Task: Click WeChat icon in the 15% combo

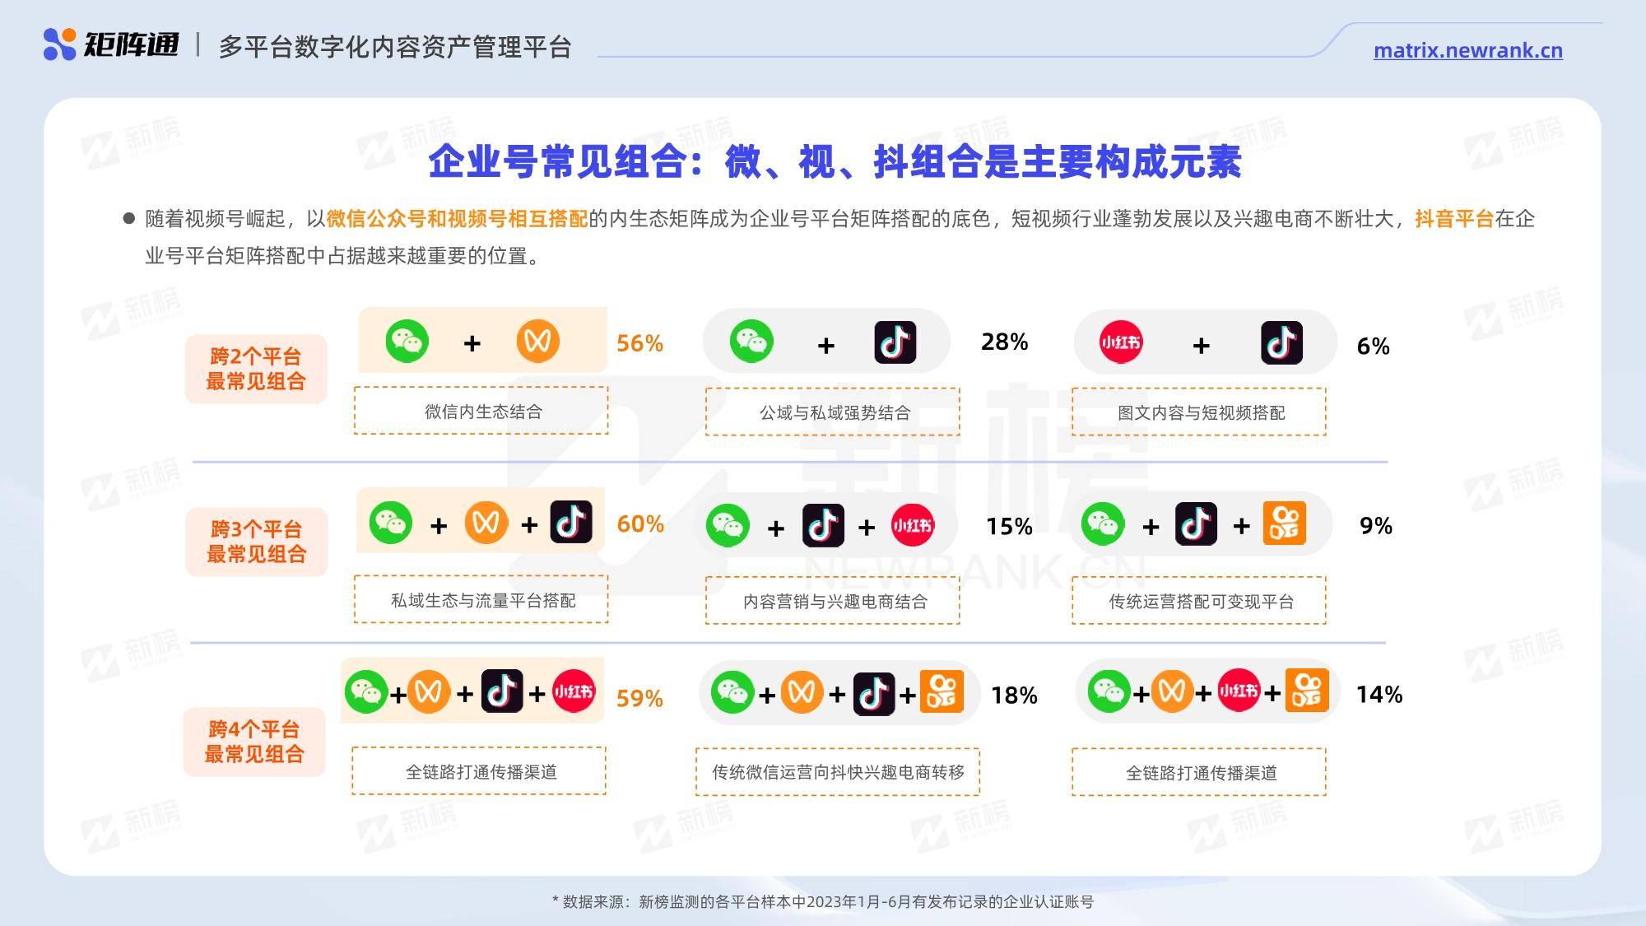Action: [x=728, y=525]
